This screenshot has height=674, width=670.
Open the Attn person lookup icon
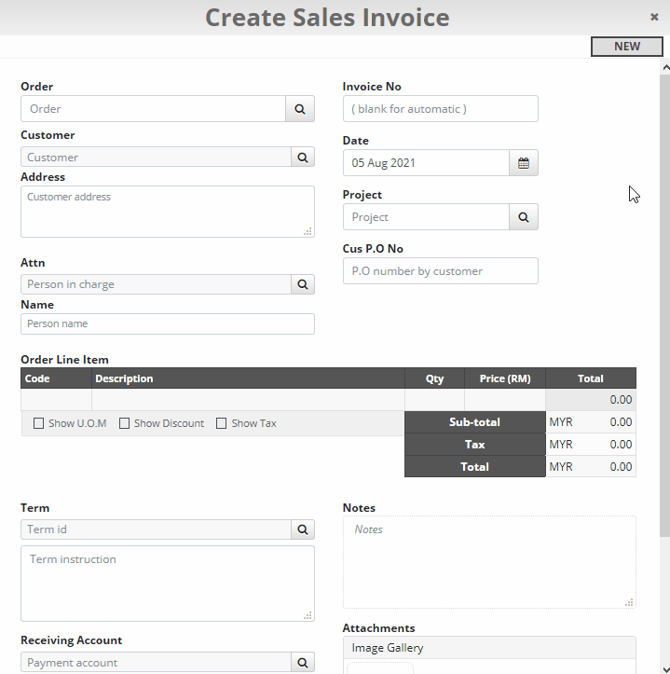point(303,284)
